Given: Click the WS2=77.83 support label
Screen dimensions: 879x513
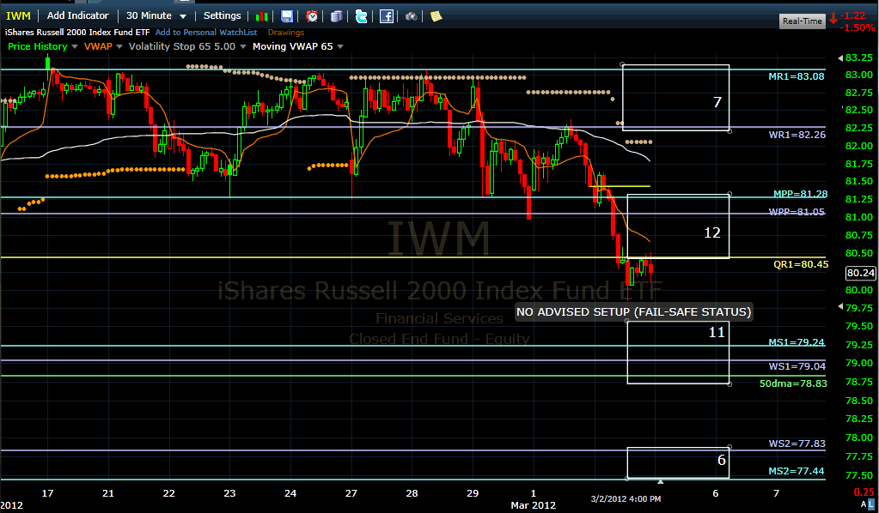Looking at the screenshot, I should (797, 444).
